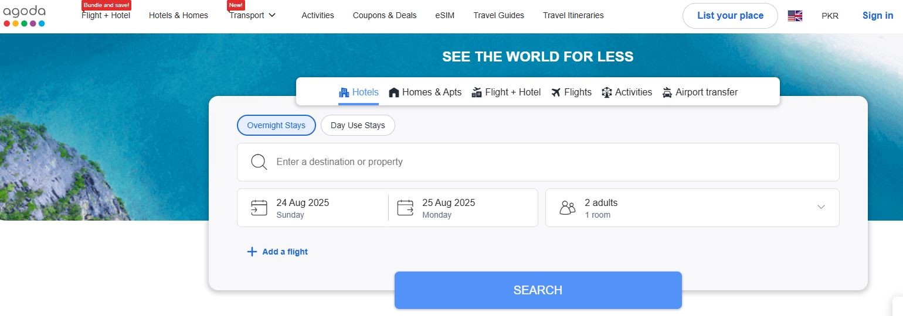Click the guests people icon
The image size is (903, 316).
click(x=568, y=208)
